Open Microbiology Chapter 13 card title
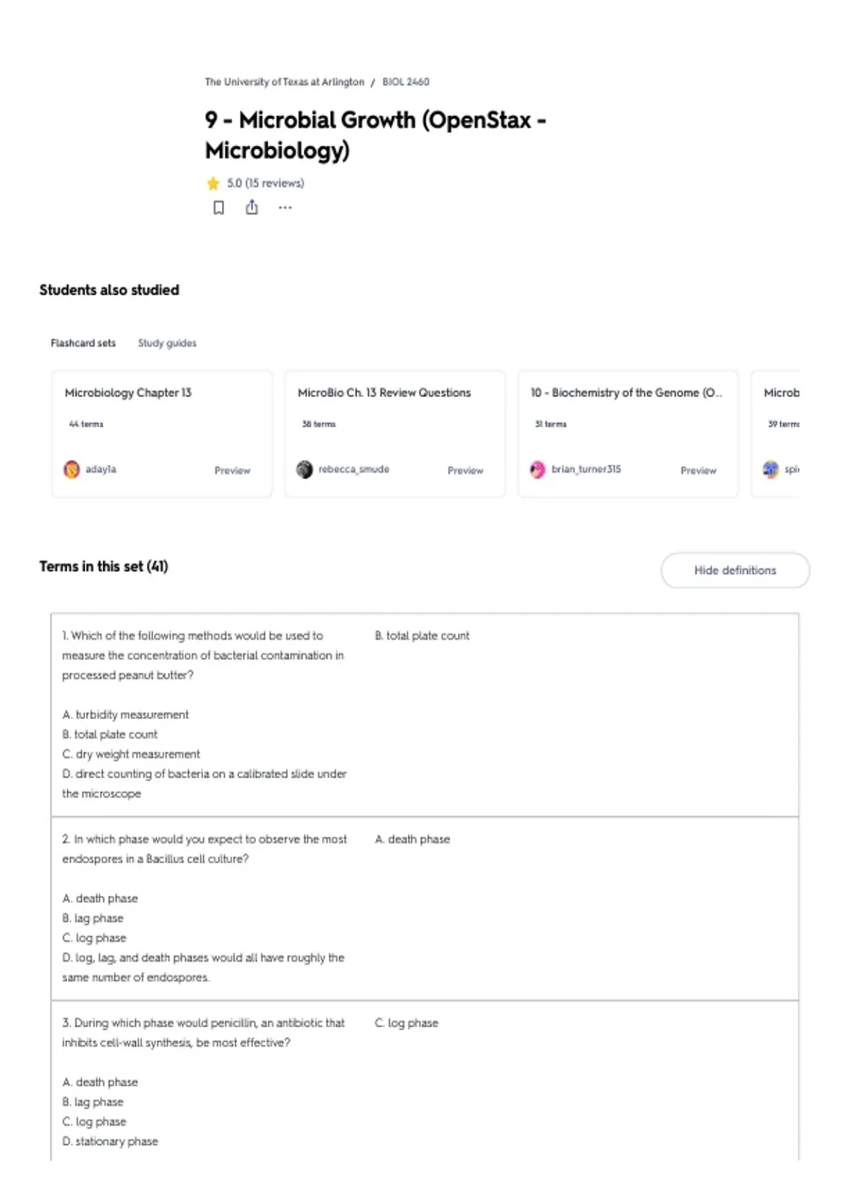This screenshot has height=1203, width=849. click(x=128, y=393)
